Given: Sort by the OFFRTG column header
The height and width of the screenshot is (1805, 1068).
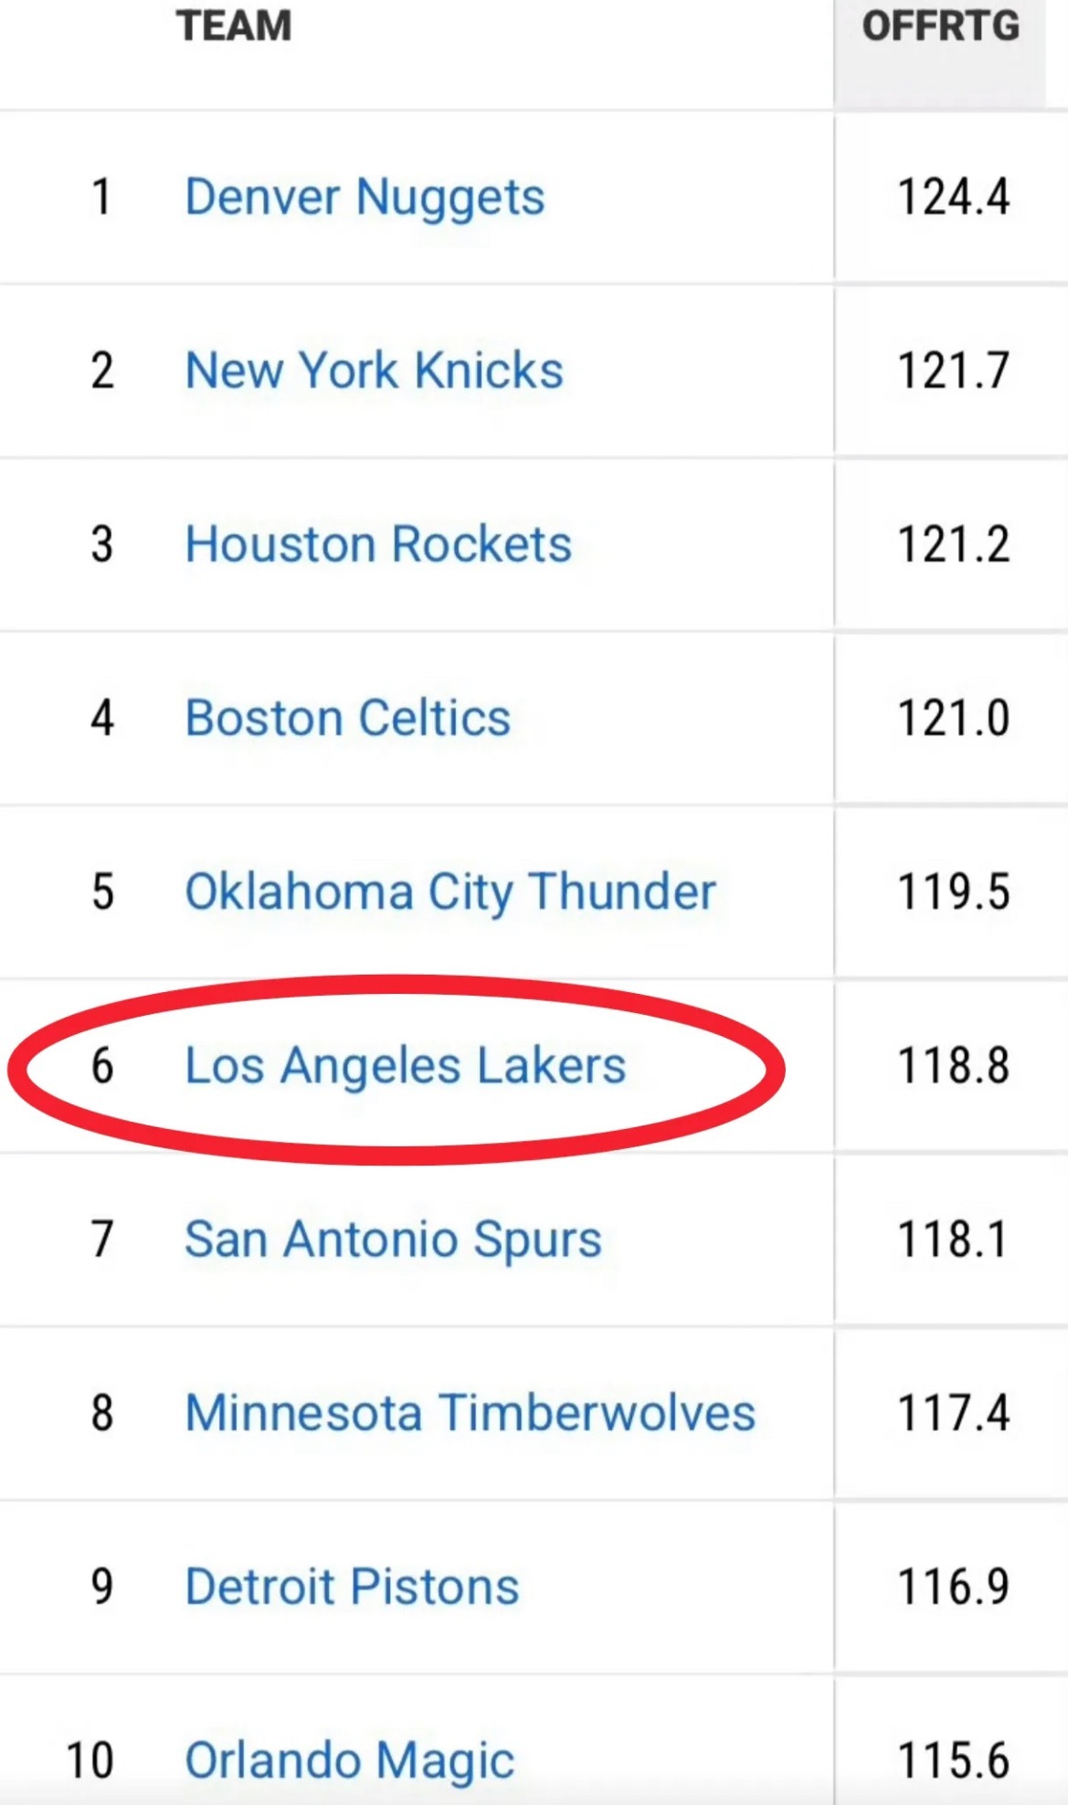Looking at the screenshot, I should click(x=941, y=26).
